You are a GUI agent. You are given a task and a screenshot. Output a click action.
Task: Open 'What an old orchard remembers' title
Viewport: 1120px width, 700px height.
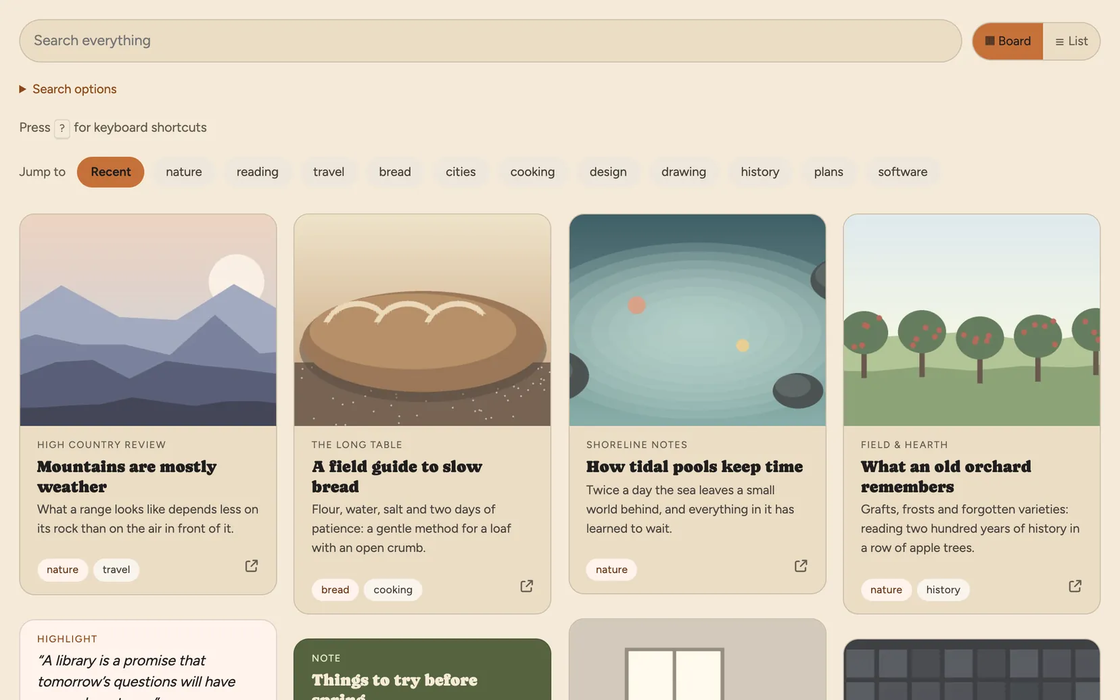click(x=946, y=476)
